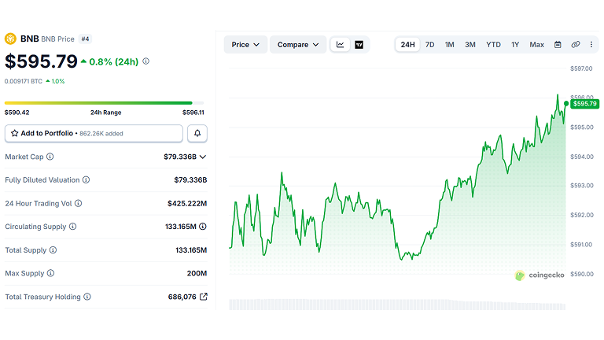
Task: Select the 24H time range
Action: tap(407, 45)
